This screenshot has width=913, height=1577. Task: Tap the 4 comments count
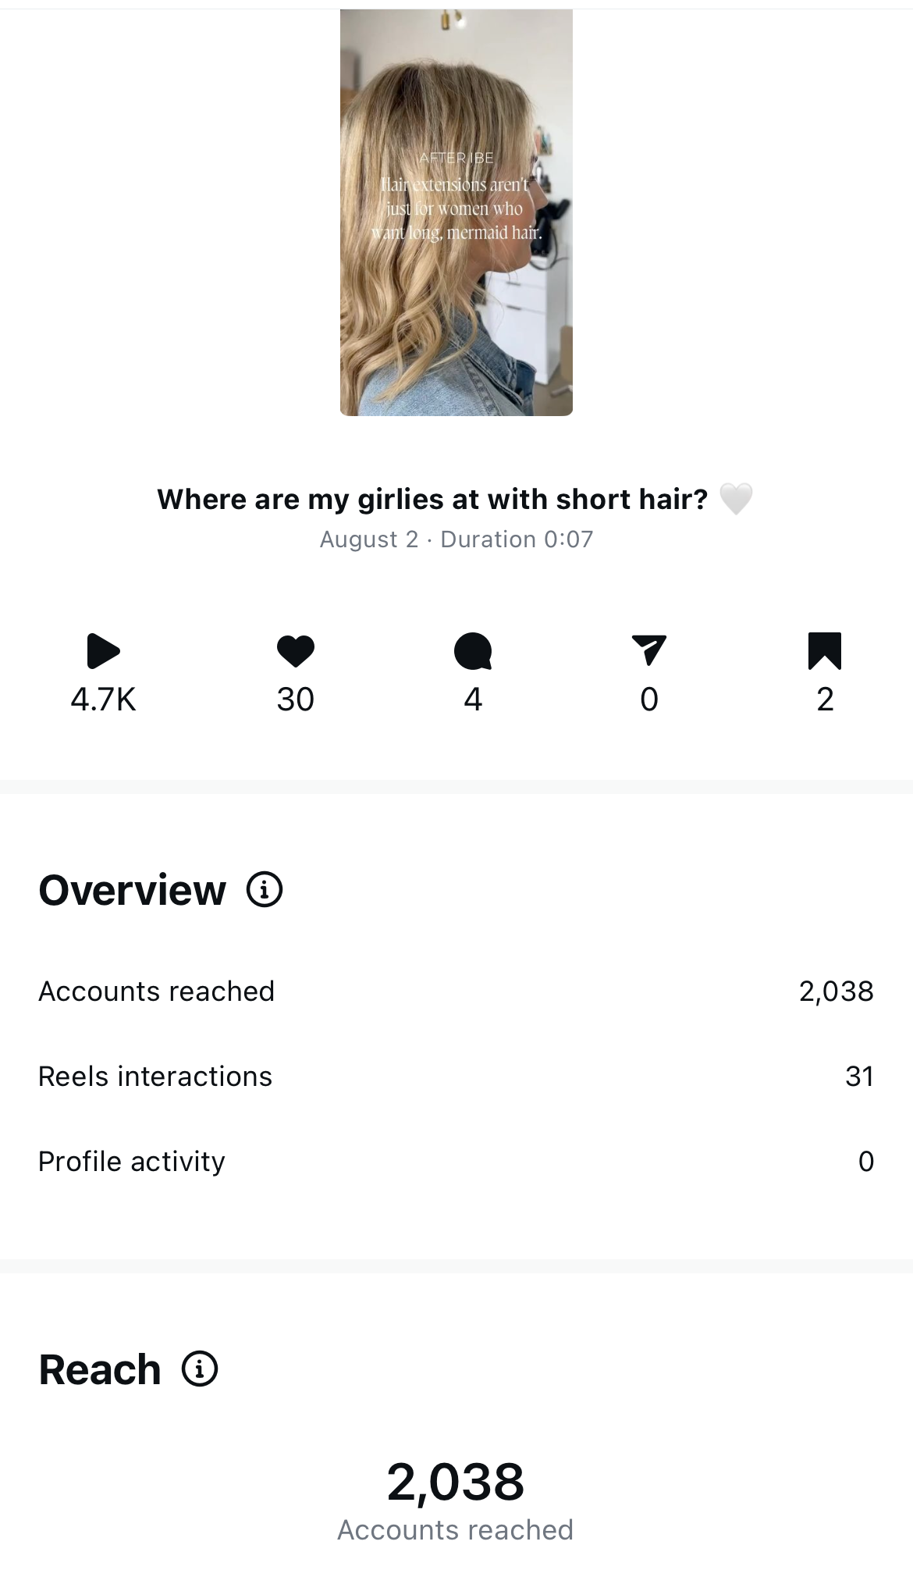[473, 700]
